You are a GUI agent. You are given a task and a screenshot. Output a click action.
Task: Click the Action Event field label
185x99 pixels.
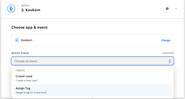pyautogui.click(x=20, y=53)
